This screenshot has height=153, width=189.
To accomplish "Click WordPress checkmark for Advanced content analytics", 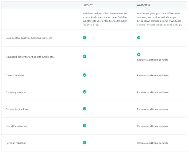I will [139, 54].
